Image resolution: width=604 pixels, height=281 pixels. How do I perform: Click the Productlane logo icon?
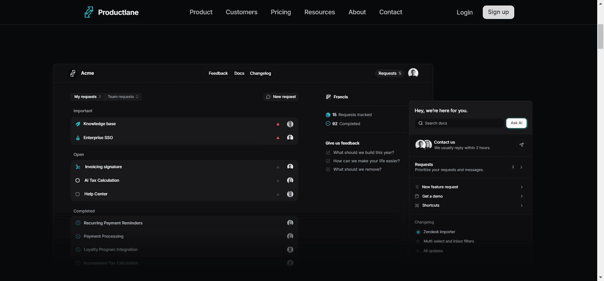(x=89, y=12)
